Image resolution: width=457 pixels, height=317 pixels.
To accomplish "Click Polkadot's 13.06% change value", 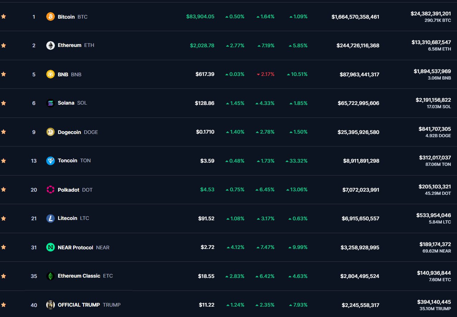I will (x=297, y=189).
